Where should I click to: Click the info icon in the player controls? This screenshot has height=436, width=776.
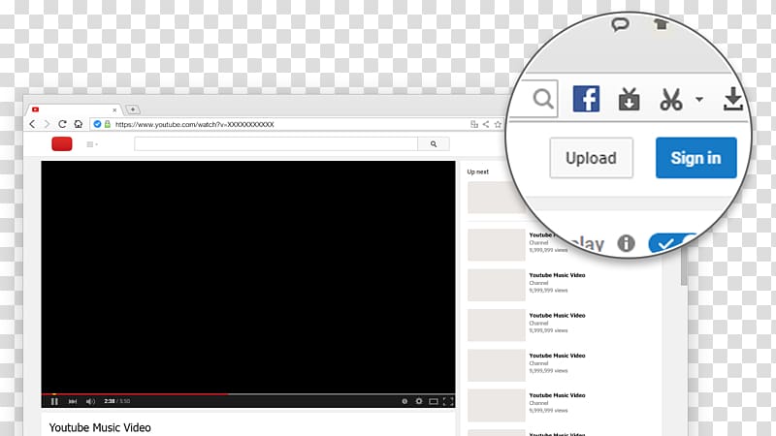tap(404, 401)
